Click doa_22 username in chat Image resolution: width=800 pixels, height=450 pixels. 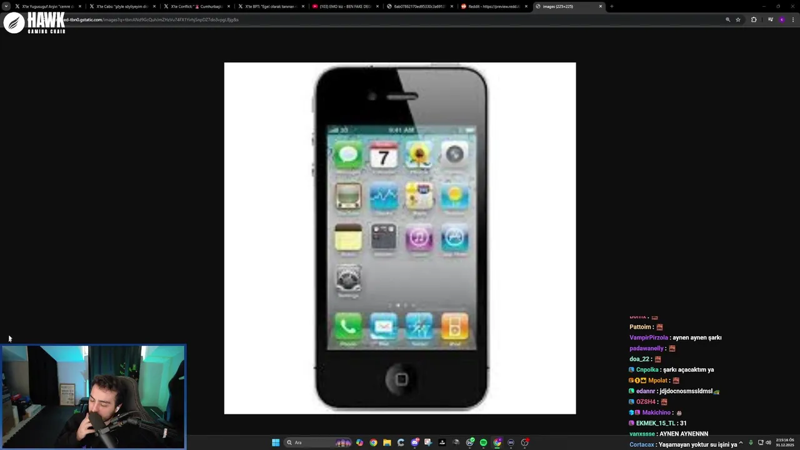[x=639, y=359]
